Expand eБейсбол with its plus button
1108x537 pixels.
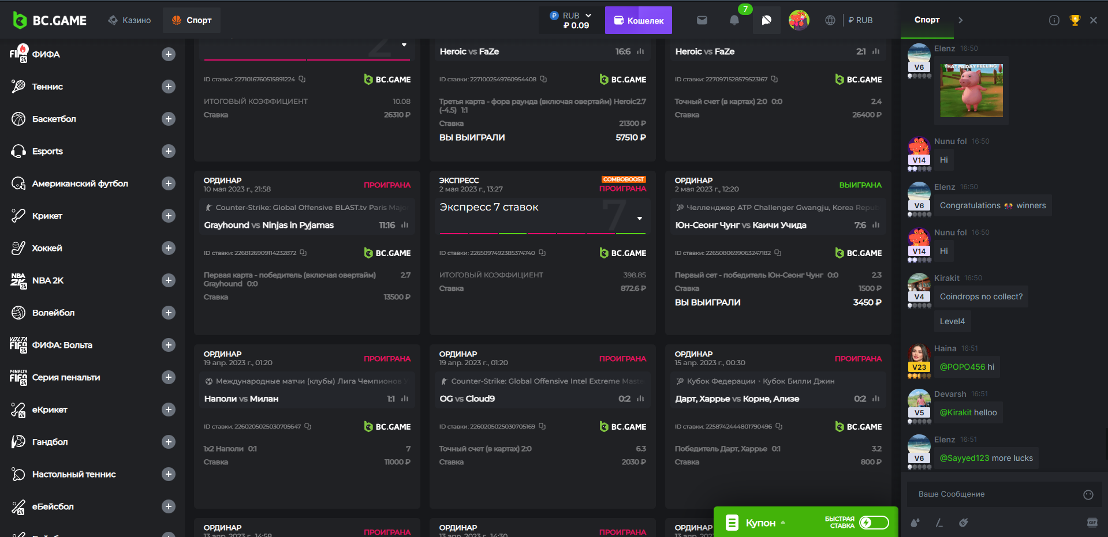coord(169,506)
